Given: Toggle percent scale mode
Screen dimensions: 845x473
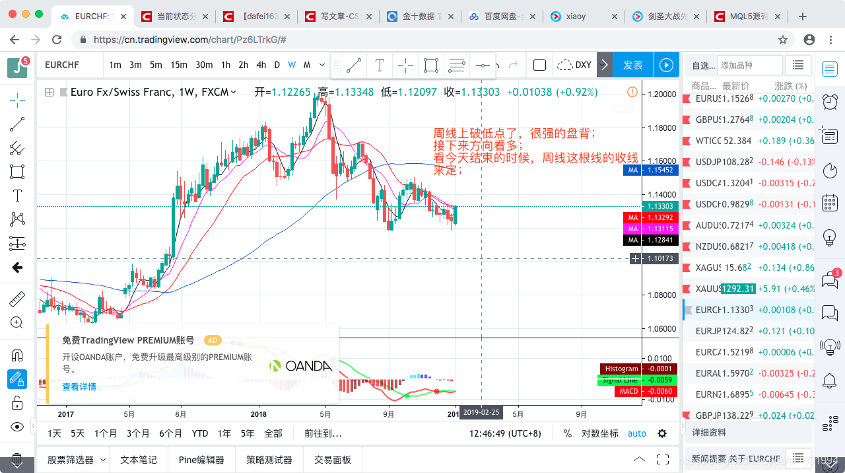Looking at the screenshot, I should (568, 433).
